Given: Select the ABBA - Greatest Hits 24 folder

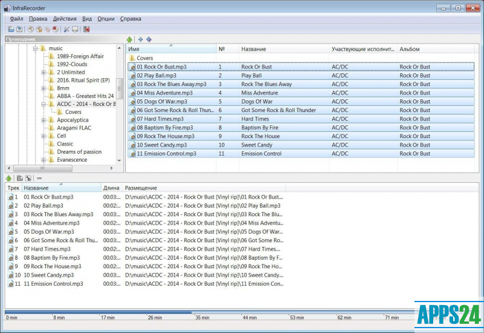Looking at the screenshot, I should point(85,96).
